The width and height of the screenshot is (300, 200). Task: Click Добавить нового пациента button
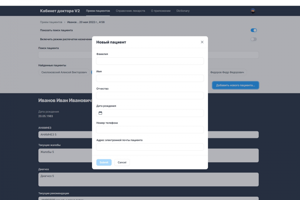coord(236,85)
